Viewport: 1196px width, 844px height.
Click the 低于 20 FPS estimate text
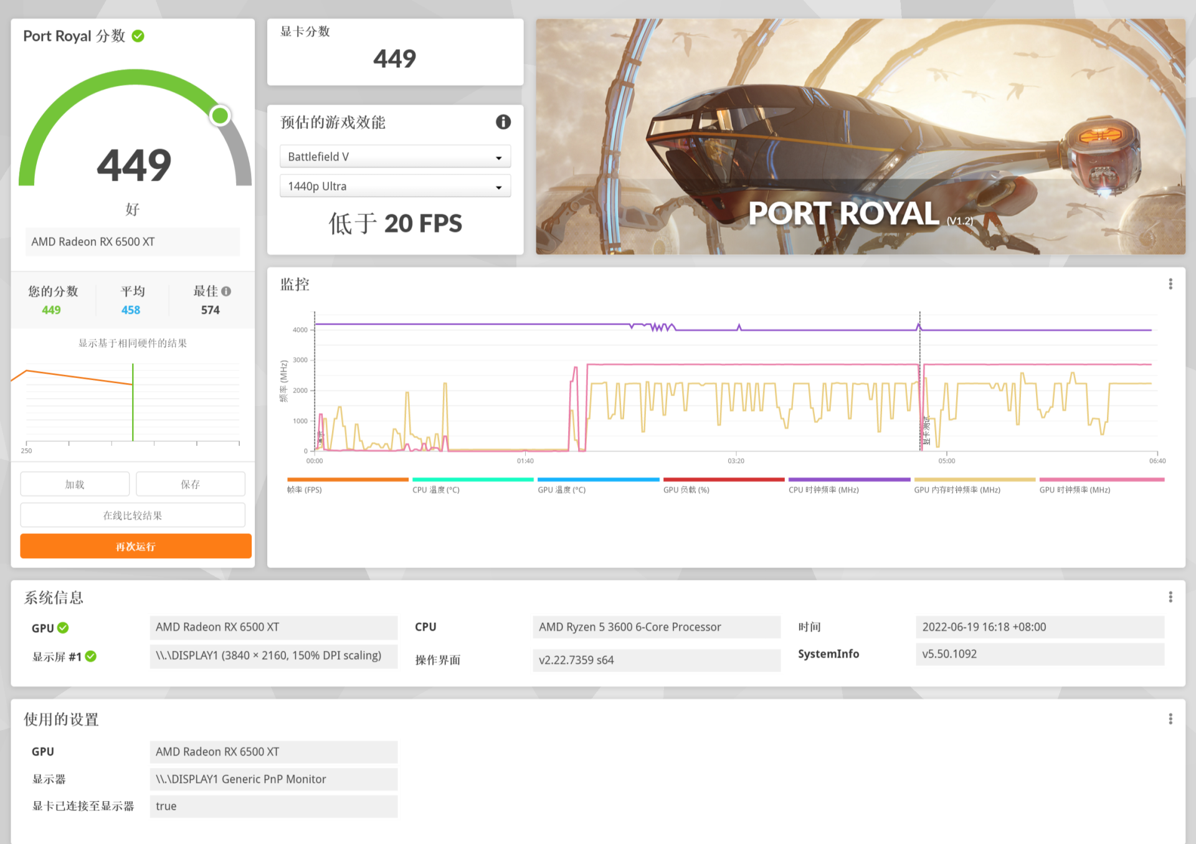tap(395, 223)
